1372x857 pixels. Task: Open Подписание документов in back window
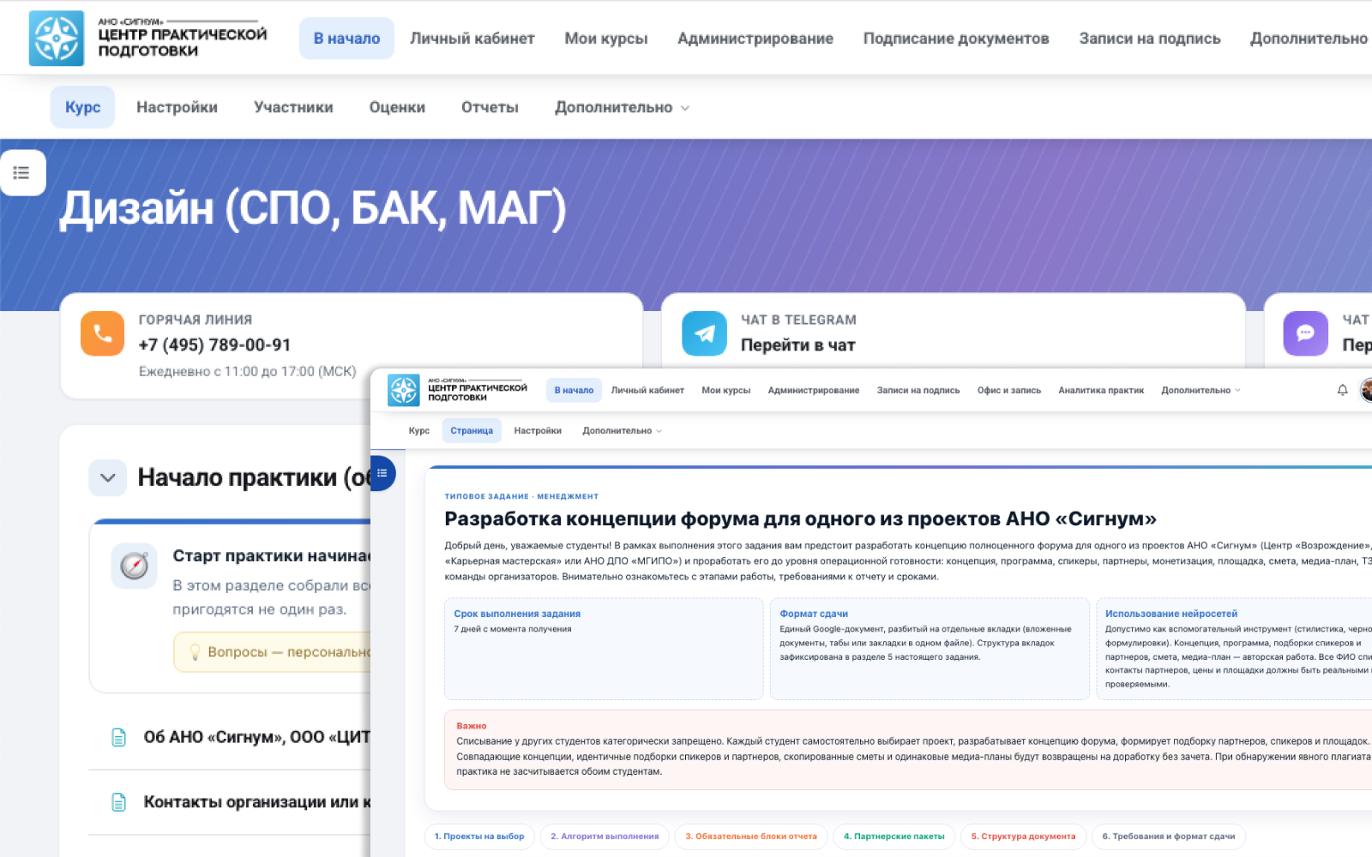pyautogui.click(x=955, y=39)
